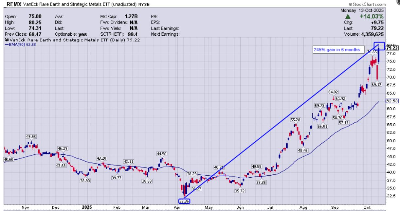
Task: Click the 64.02 peak label
Action: [x=334, y=92]
